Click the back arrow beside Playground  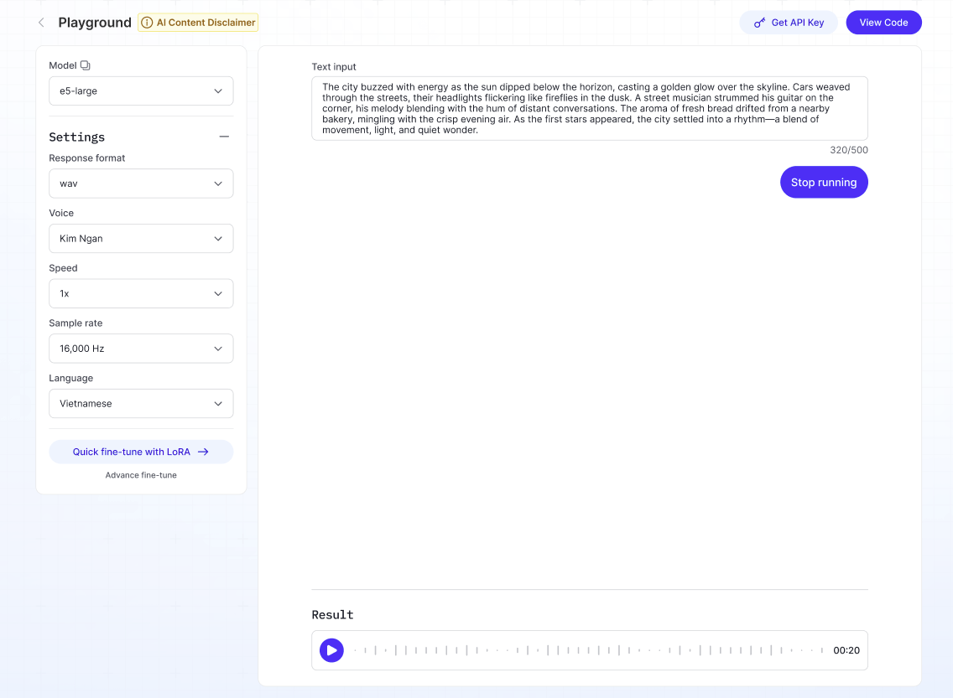point(41,23)
